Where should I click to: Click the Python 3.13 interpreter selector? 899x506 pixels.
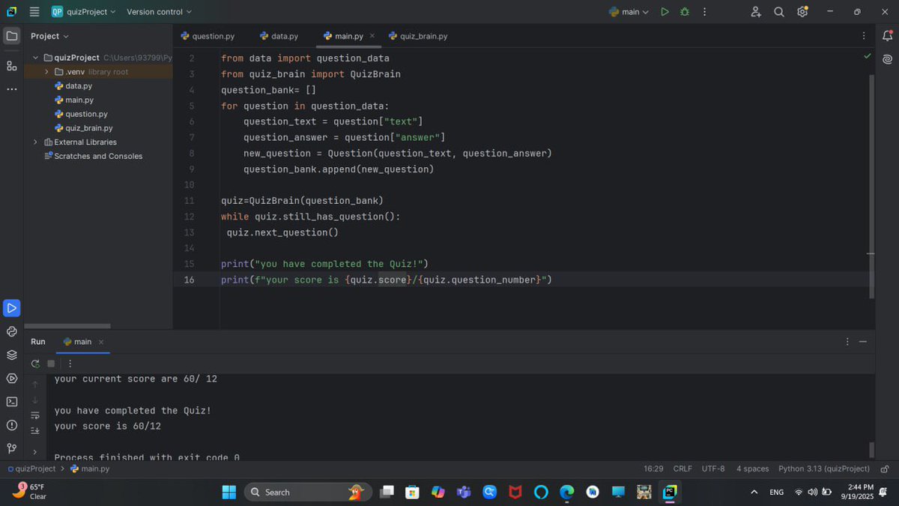[824, 469]
